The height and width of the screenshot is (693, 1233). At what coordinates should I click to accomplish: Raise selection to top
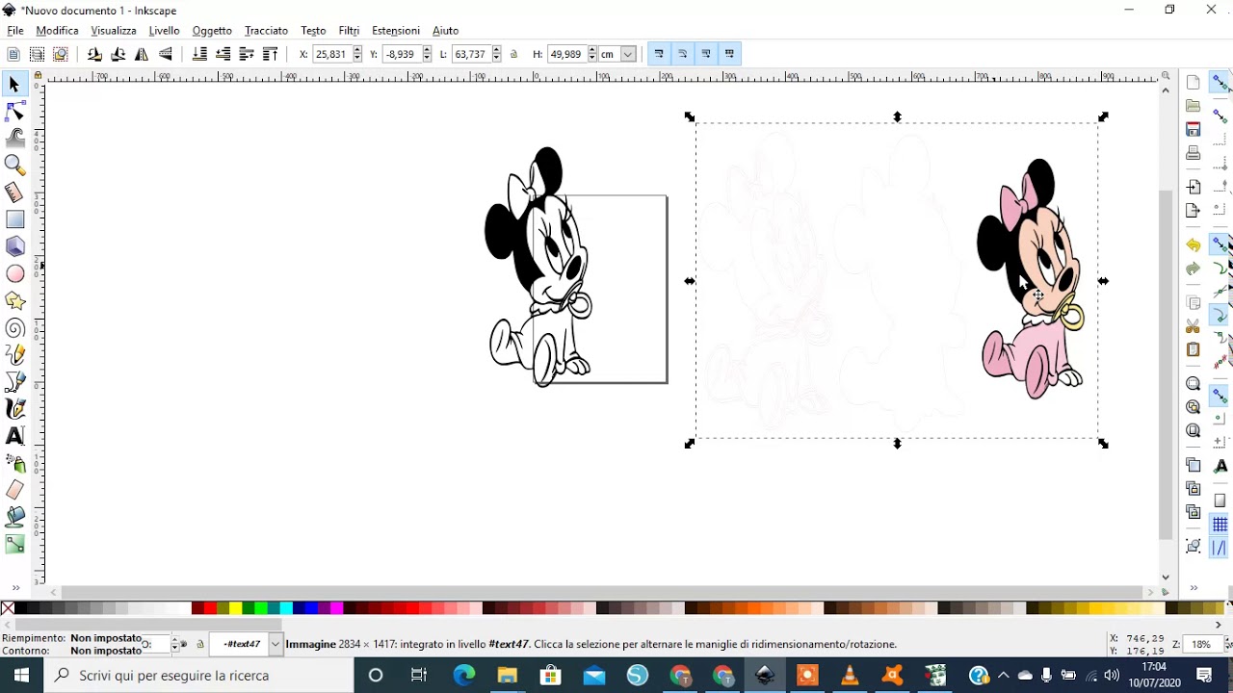point(270,54)
